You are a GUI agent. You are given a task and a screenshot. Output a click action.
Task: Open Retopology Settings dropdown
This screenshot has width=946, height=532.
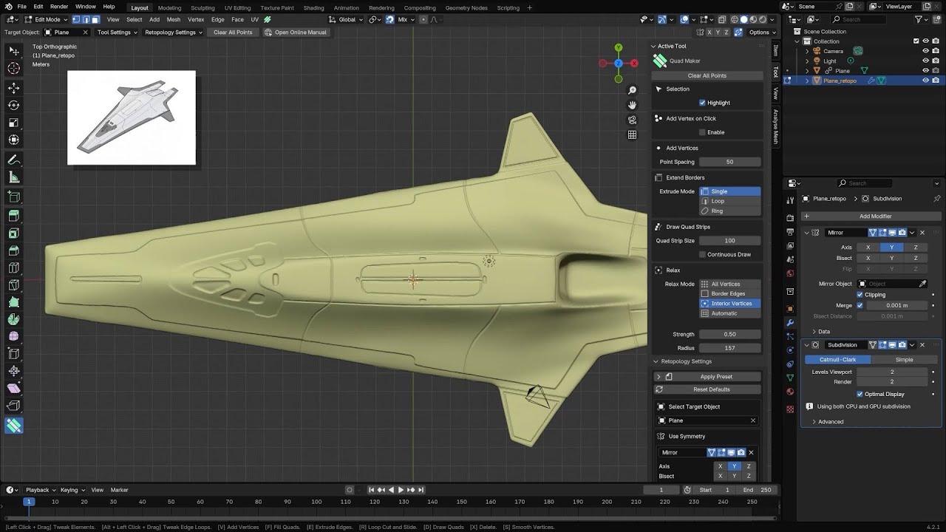tap(173, 33)
